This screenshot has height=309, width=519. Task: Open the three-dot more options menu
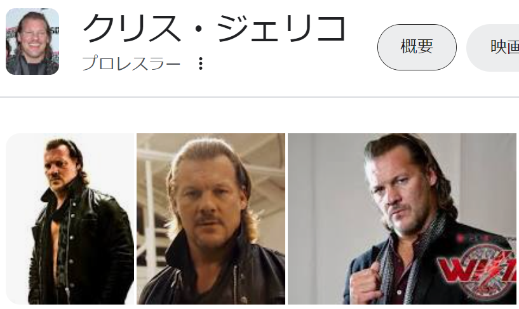point(201,63)
